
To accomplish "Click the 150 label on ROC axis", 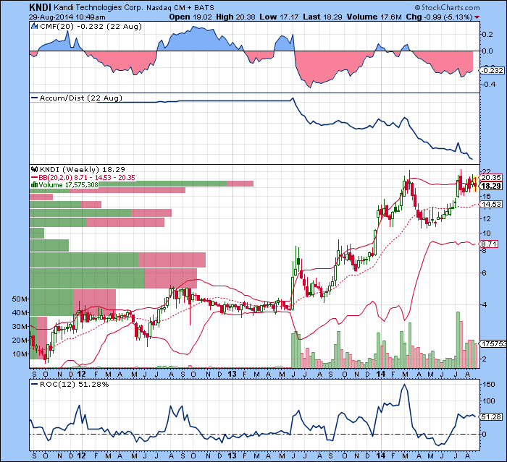I will [x=489, y=384].
